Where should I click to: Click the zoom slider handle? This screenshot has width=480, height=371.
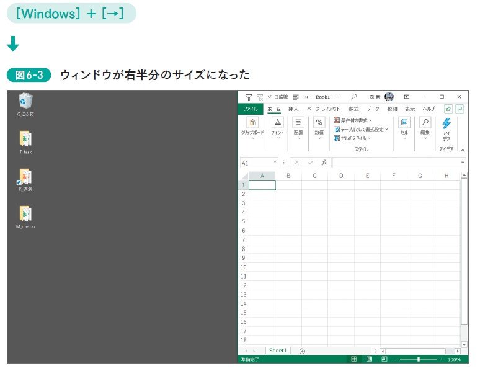419,359
